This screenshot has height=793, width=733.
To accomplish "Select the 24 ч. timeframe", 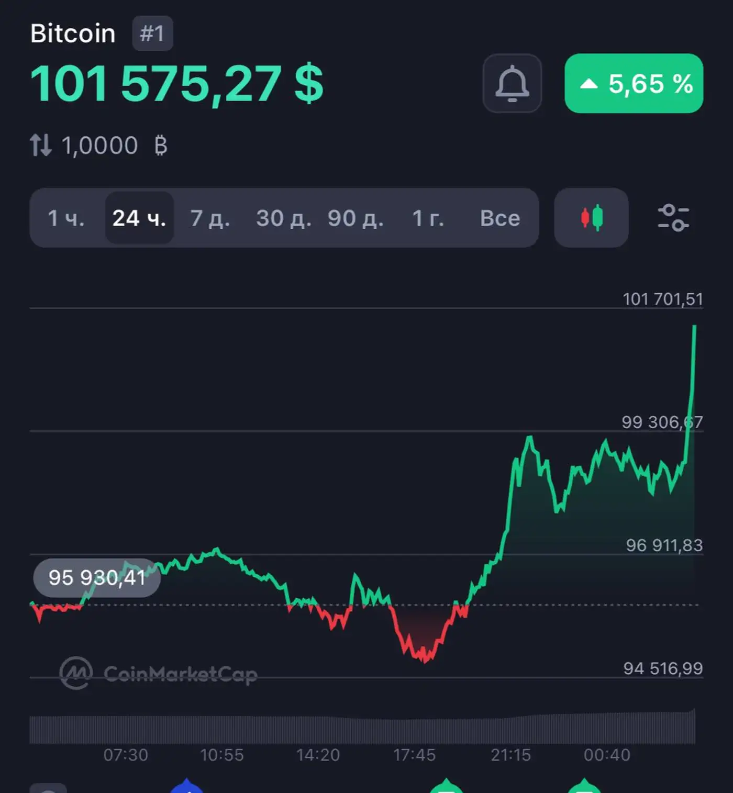I will coord(139,218).
